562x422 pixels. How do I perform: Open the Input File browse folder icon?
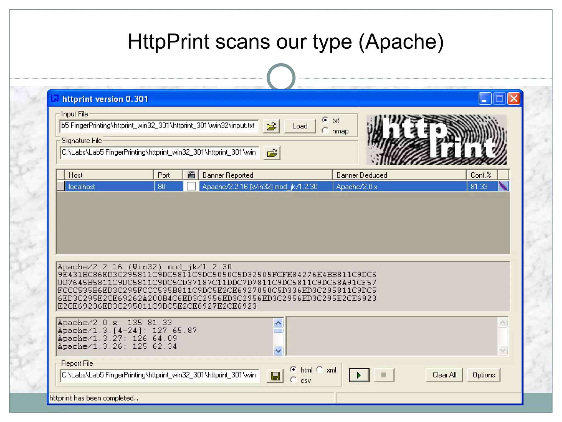click(271, 126)
